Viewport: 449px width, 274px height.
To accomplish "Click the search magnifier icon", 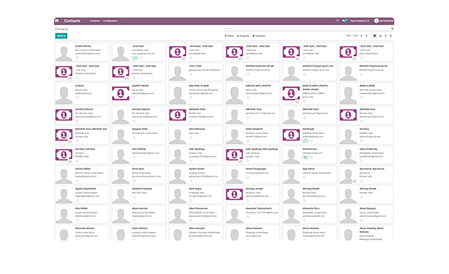I will pyautogui.click(x=392, y=29).
